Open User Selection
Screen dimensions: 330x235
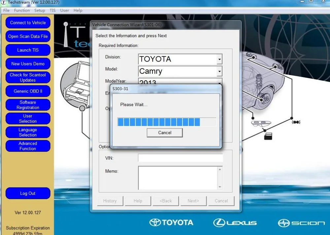click(28, 118)
